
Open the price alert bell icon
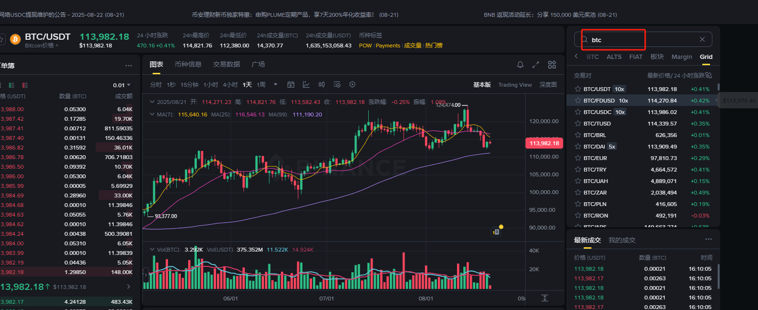click(520, 65)
